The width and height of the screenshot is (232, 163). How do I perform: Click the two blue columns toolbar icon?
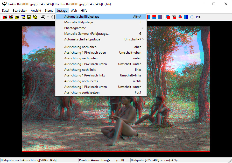click(186, 17)
